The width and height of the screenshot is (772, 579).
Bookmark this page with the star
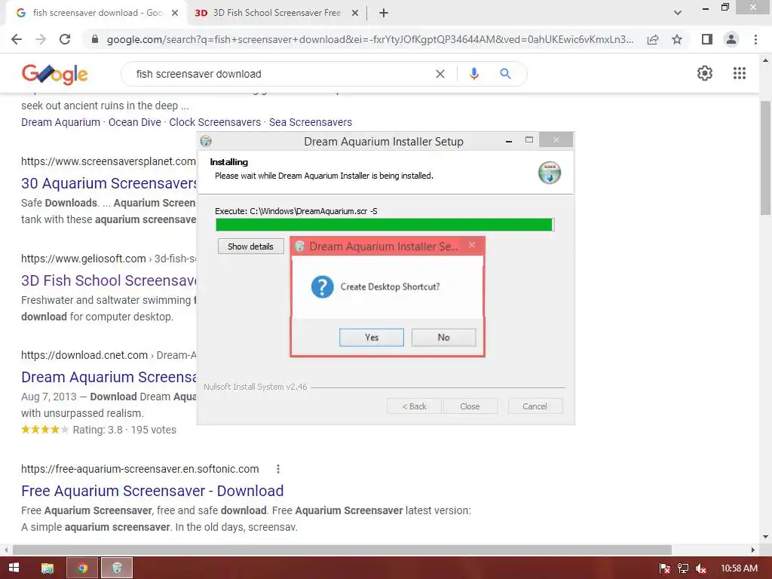(677, 39)
